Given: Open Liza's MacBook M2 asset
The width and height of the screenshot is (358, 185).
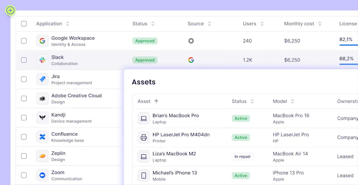Looking at the screenshot, I should pyautogui.click(x=174, y=154).
